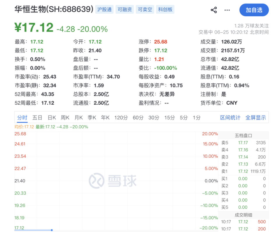
Task: Click the 卖3 row at 17.14
Action: (x=243, y=157)
